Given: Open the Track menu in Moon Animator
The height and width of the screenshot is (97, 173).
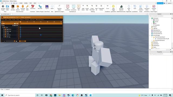Looking at the screenshot, I should [x=14, y=20].
